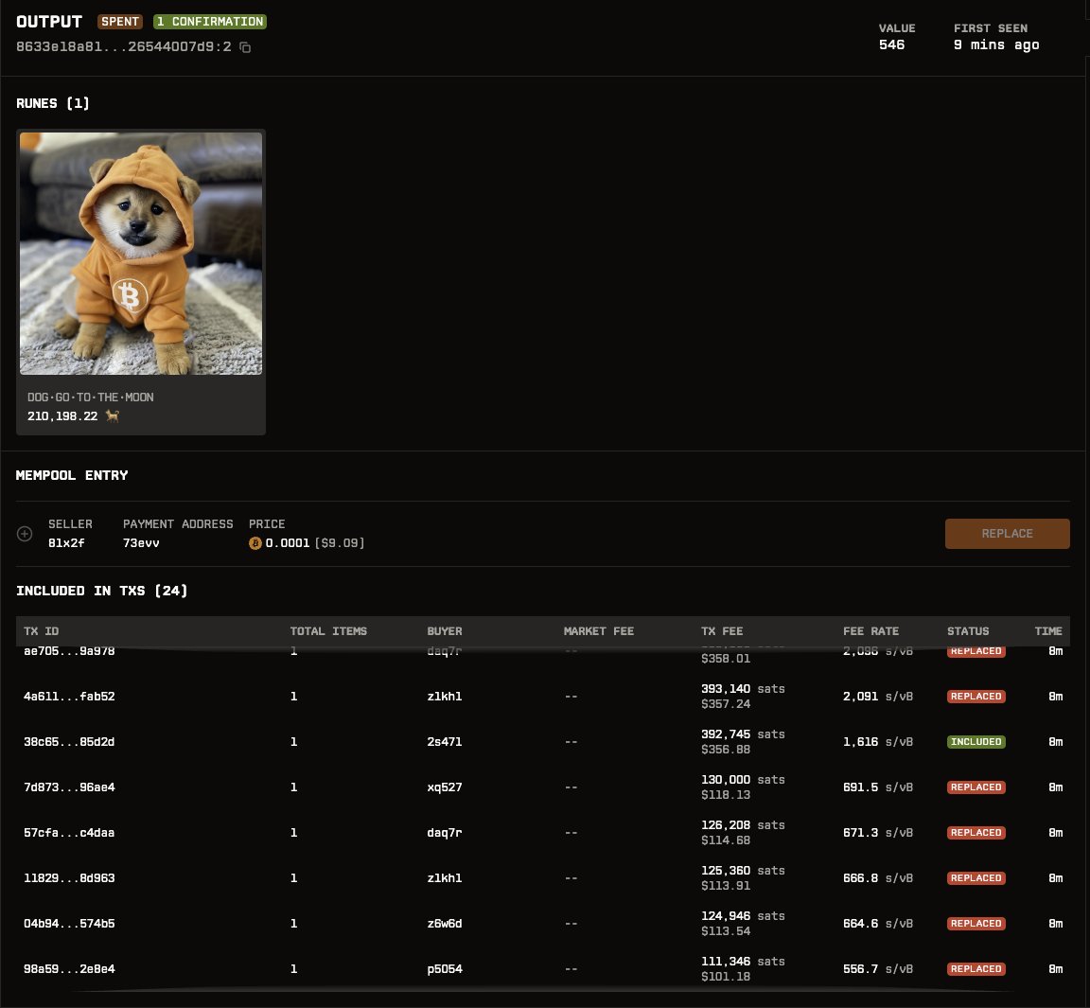This screenshot has height=1008, width=1090.
Task: Open transaction 98a59...2e8e4
Action: point(69,969)
